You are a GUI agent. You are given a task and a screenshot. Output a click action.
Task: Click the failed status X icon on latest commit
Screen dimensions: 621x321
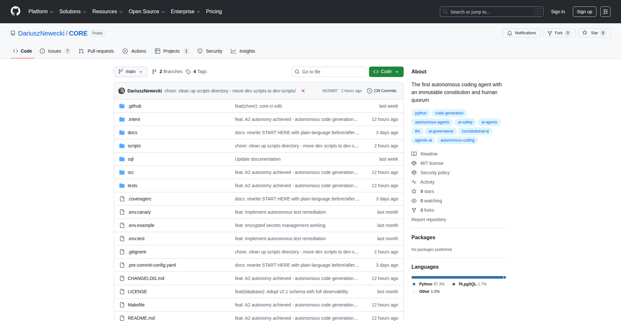pyautogui.click(x=303, y=91)
